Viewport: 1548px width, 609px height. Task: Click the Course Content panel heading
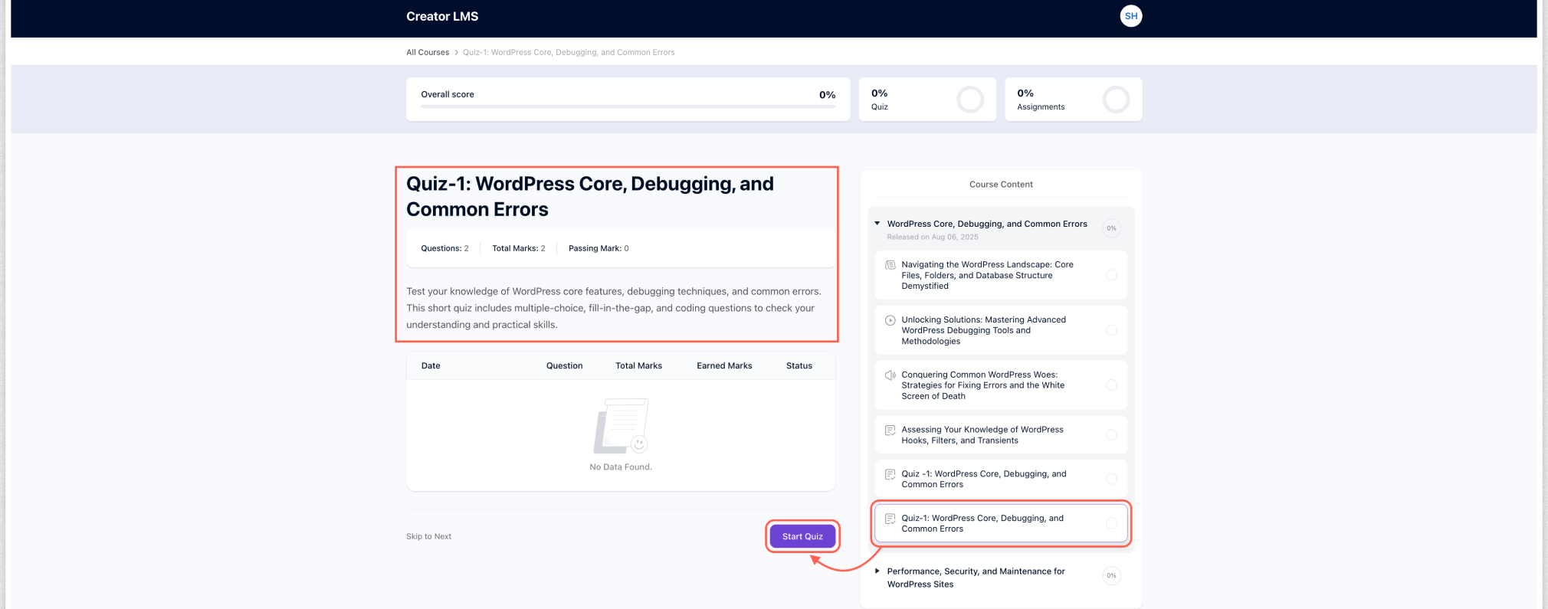1001,185
